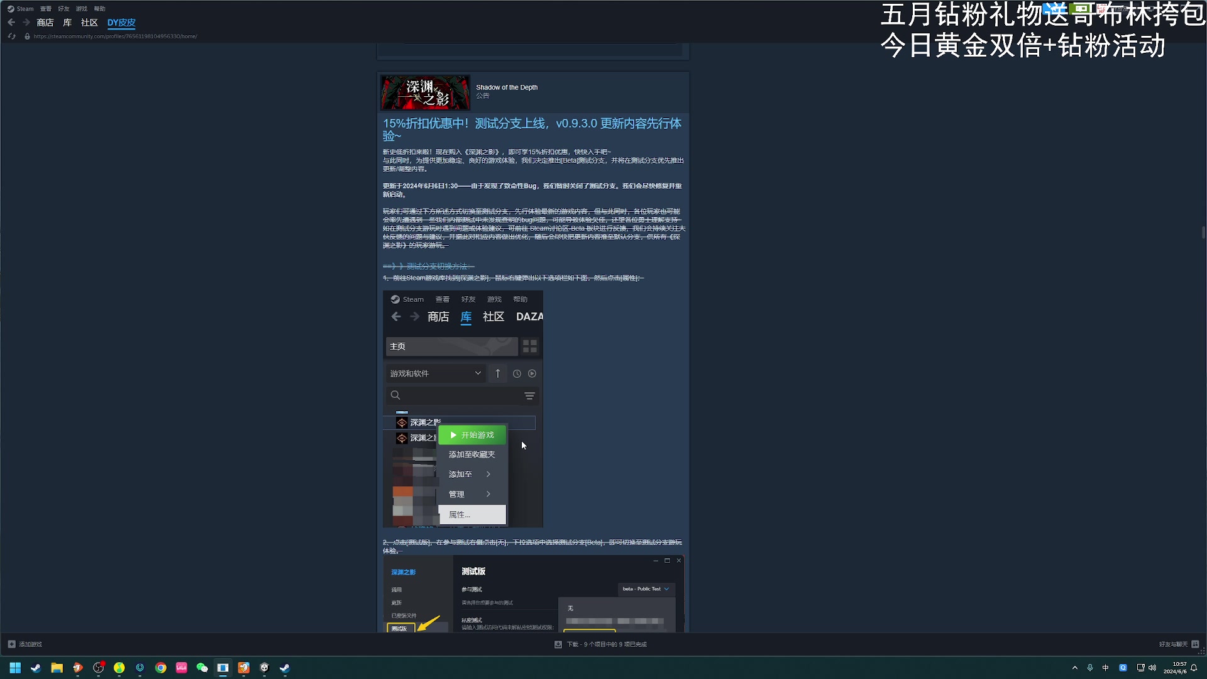
Task: Open the 好友 menu
Action: click(x=63, y=9)
